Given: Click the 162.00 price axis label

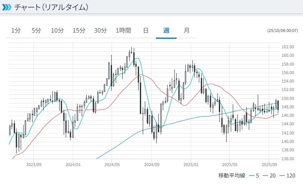Looking at the screenshot, I should point(288,47).
